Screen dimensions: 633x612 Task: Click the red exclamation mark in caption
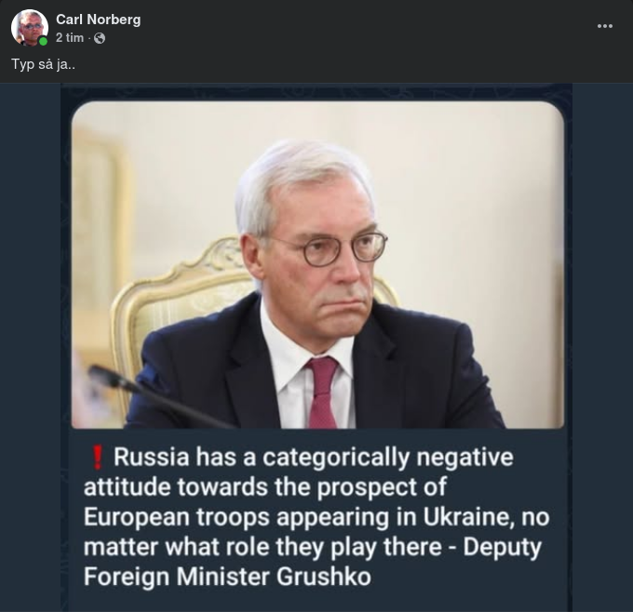(97, 457)
